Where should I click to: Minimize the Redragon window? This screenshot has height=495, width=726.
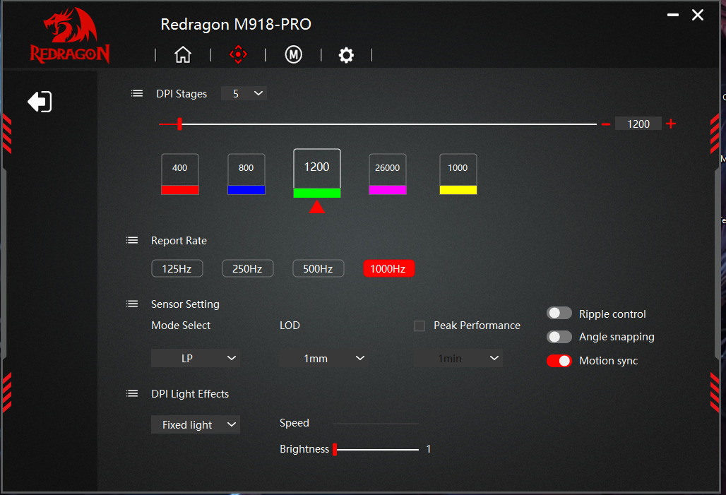673,16
